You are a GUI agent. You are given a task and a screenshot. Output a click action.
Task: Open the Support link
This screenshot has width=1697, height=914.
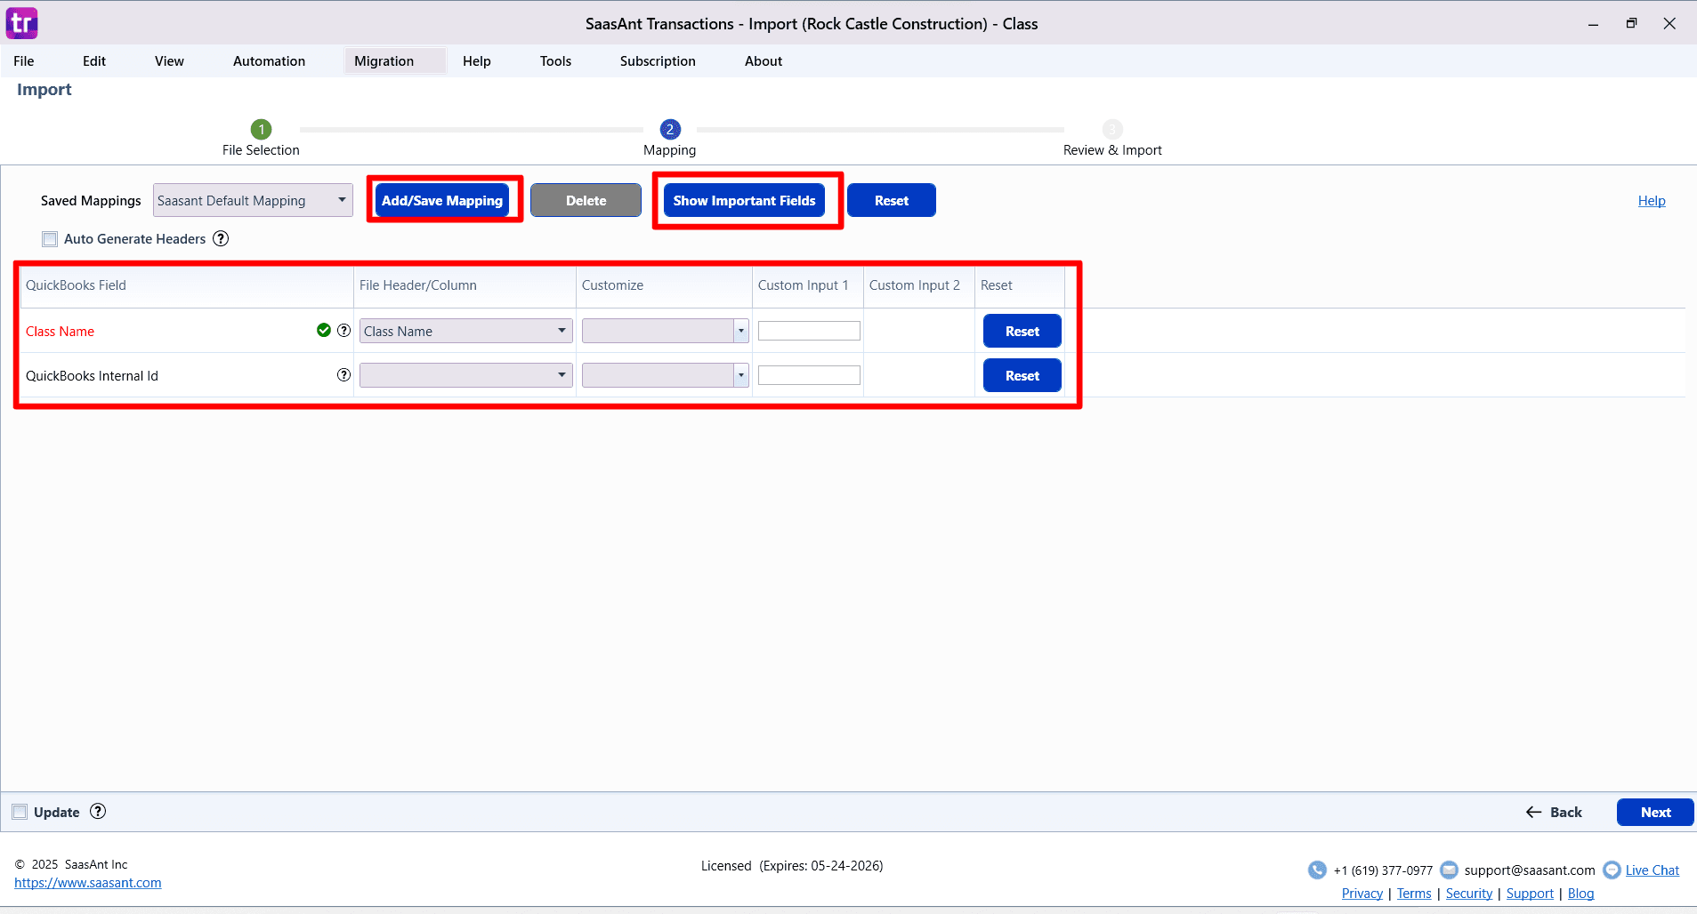click(1530, 894)
